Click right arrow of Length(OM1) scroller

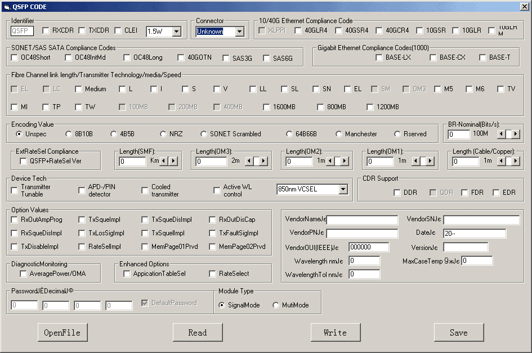[x=428, y=161]
